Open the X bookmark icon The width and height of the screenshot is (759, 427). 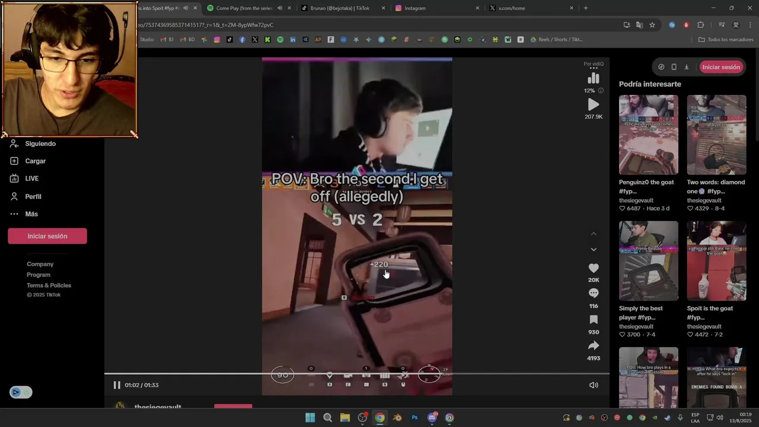255,40
